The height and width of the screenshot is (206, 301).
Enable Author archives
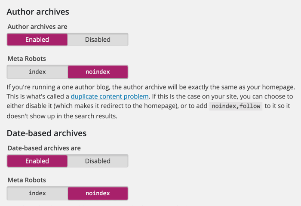point(37,40)
